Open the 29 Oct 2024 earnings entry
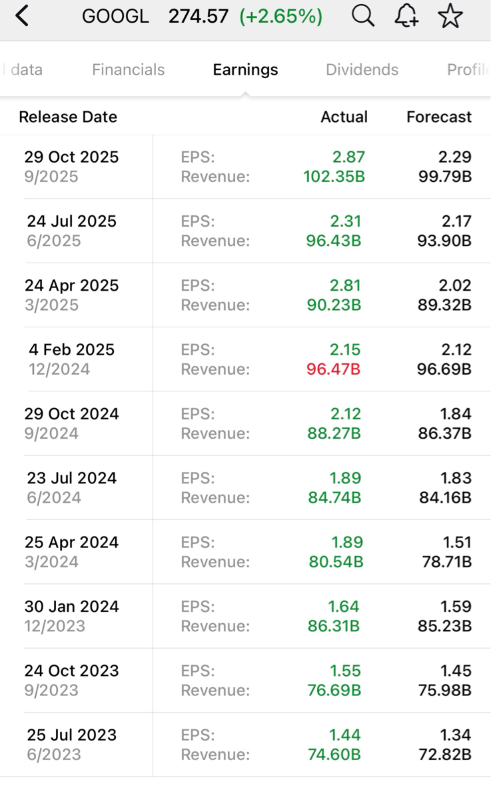491x800 pixels. (71, 423)
